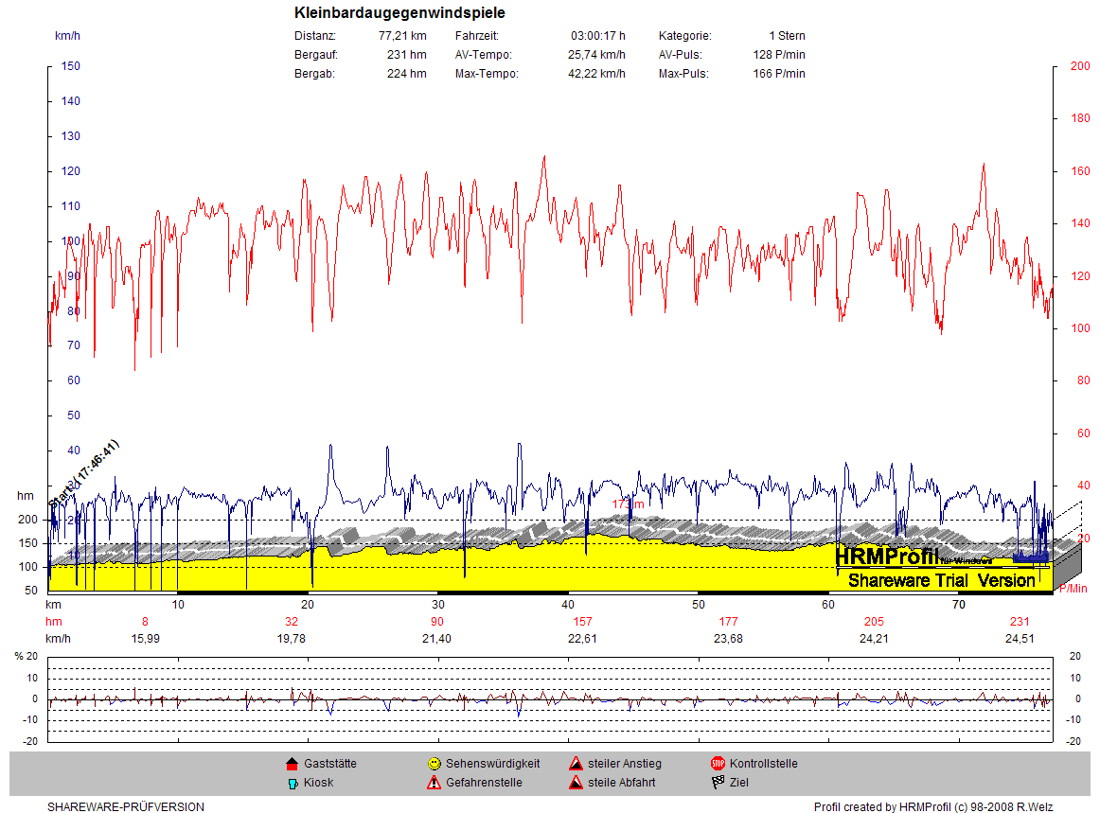Click the Kiosk cup icon in legend
Image resolution: width=1100 pixels, height=813 pixels.
click(292, 784)
